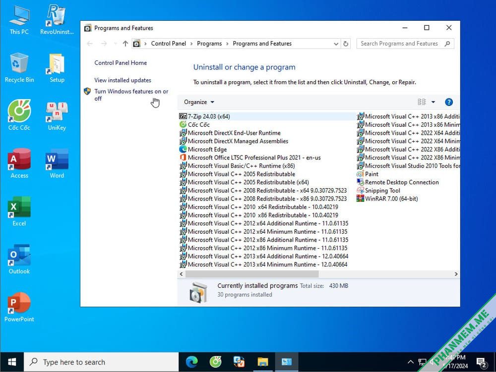Expand the chevron after Control Panel breadcrumb
This screenshot has width=496, height=372.
click(191, 44)
